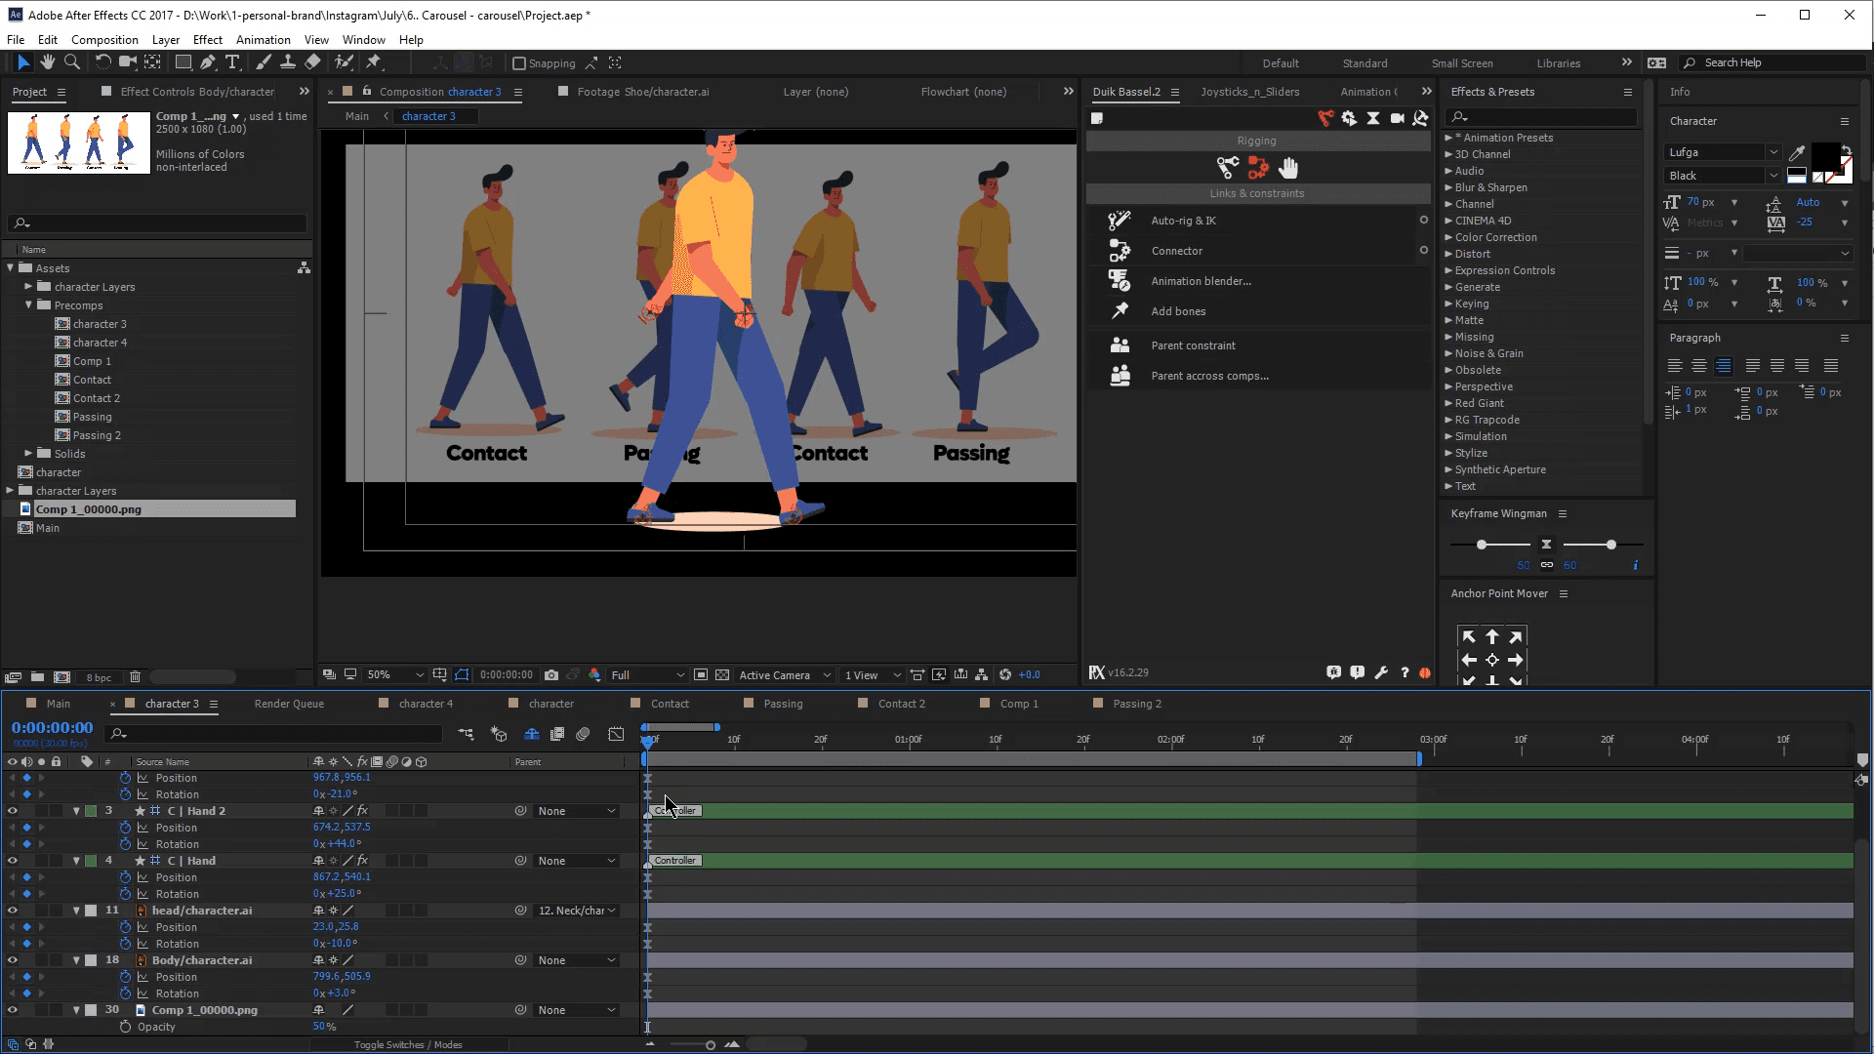1874x1054 pixels.
Task: Click the black fill color swatch
Action: tap(1825, 156)
